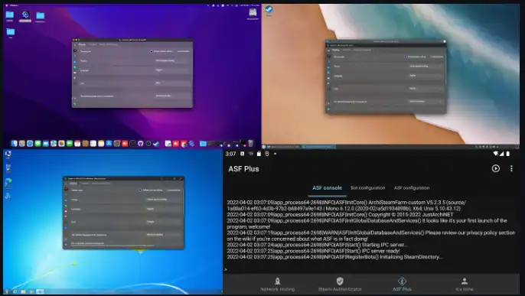Click the Windows 7 Start button
525x296 pixels.
pyautogui.click(x=7, y=291)
